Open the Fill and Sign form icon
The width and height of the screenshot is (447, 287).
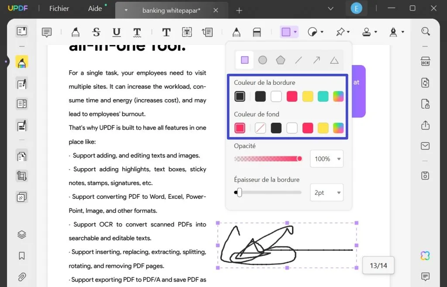(22, 126)
